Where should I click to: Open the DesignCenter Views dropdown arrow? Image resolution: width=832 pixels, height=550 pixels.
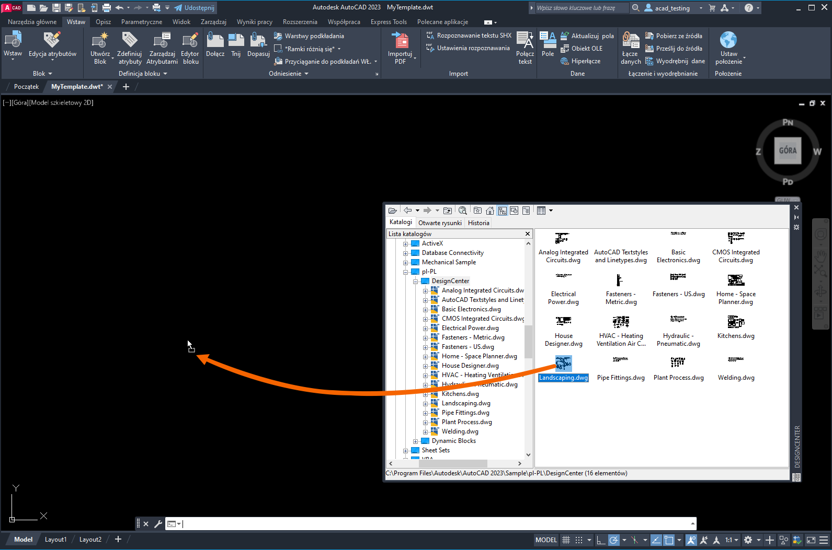551,210
